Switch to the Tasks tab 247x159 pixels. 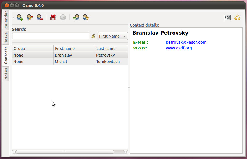pyautogui.click(x=6, y=38)
